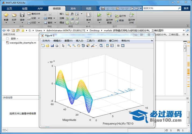Click the 查找文件 (Find Files) button
This screenshot has width=192, height=134.
[34, 14]
